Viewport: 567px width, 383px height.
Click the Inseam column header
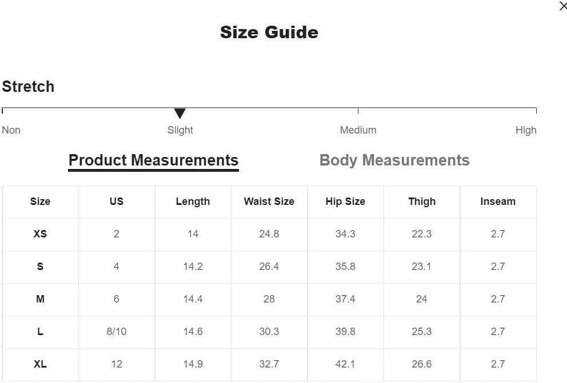[498, 201]
